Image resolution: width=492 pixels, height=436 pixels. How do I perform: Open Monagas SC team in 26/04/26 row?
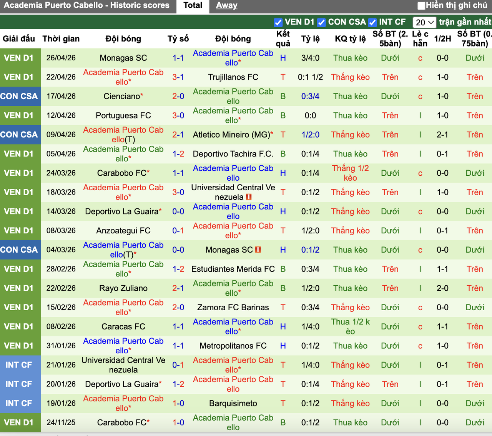pyautogui.click(x=123, y=58)
